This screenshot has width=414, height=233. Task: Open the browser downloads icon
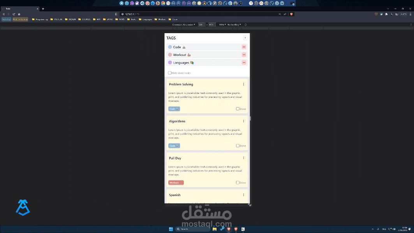[x=392, y=14]
